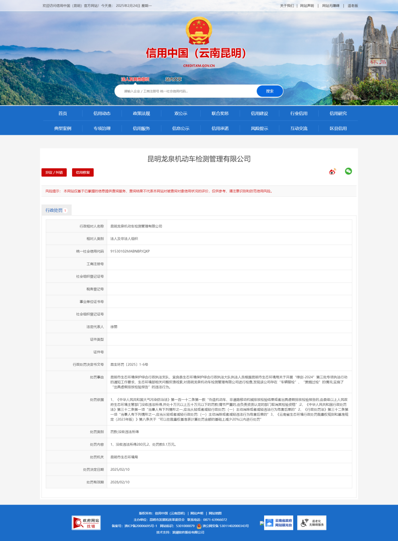The width and height of the screenshot is (398, 541).
Task: Navigate to 区县信用 menu item
Action: [338, 128]
